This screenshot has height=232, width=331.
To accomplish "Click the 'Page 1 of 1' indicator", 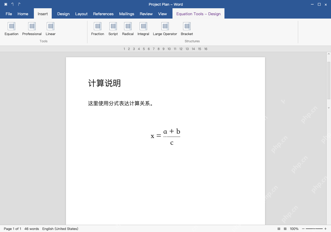I will (x=12, y=229).
